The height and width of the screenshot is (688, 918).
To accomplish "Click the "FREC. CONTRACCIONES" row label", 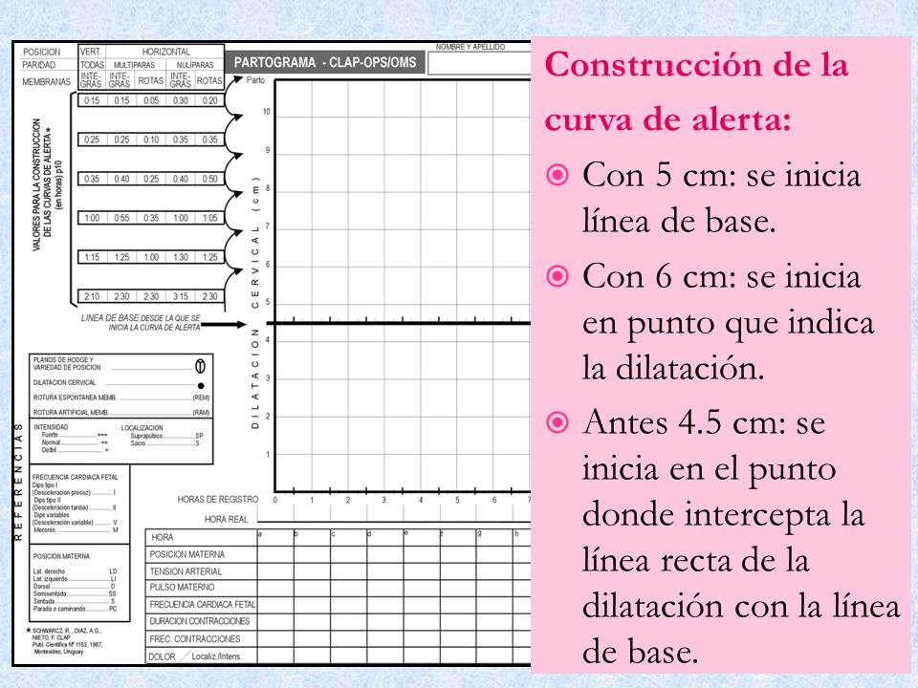I will tap(195, 639).
